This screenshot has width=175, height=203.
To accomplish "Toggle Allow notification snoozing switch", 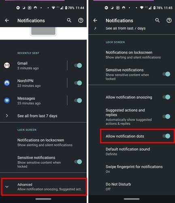I will (x=166, y=97).
